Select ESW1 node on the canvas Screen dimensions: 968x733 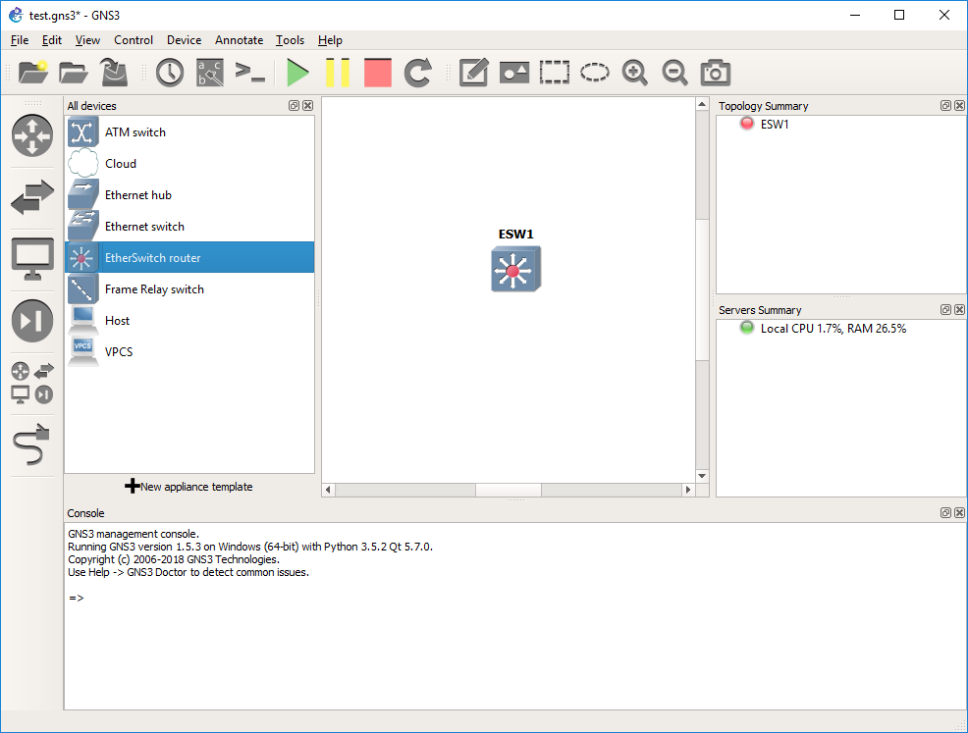tap(516, 269)
